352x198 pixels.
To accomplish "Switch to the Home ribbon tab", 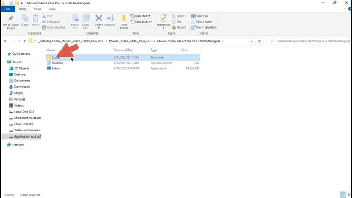I will (23, 9).
